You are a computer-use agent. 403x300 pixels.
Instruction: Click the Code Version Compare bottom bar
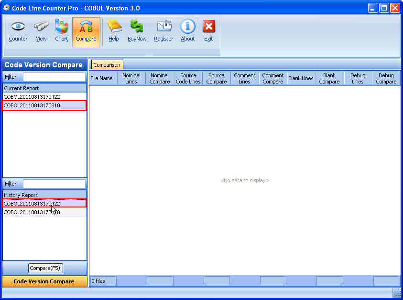coord(44,281)
